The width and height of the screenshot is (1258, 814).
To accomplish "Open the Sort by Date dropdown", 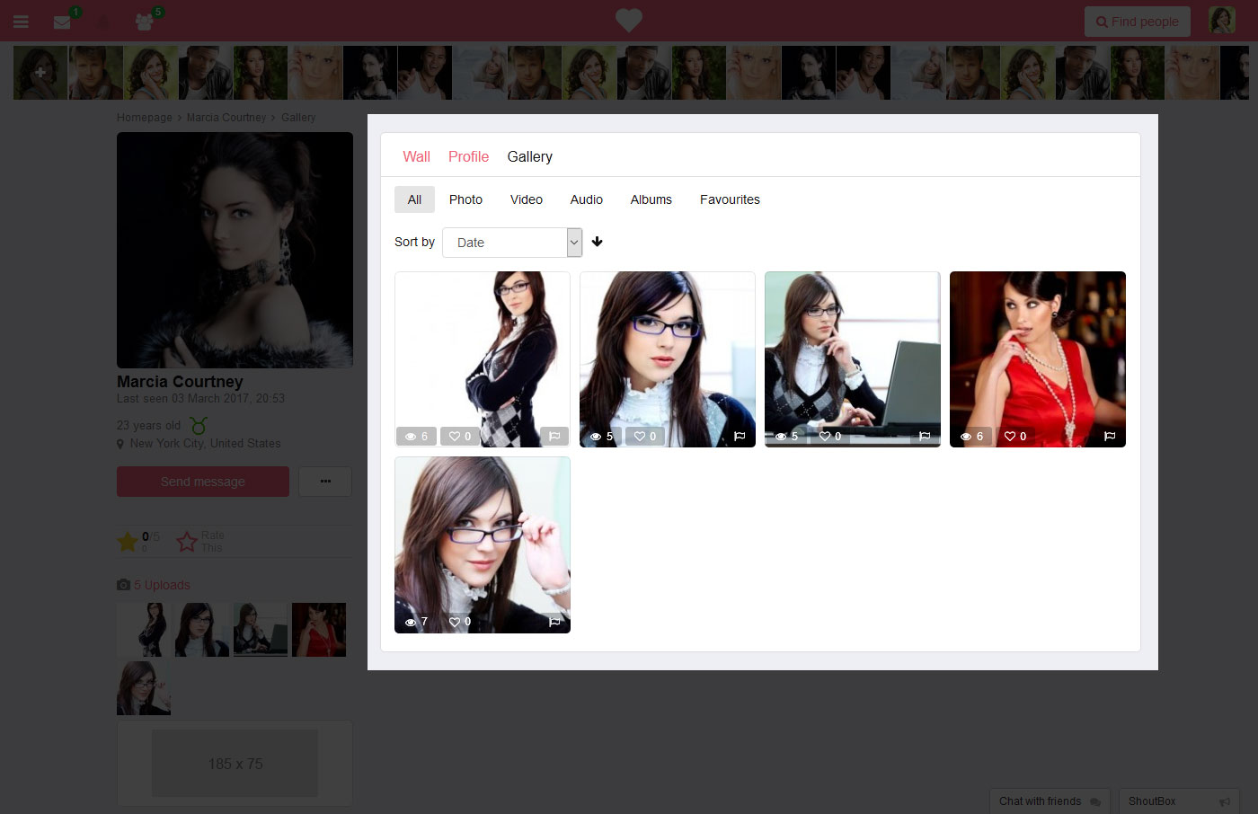I will point(512,243).
